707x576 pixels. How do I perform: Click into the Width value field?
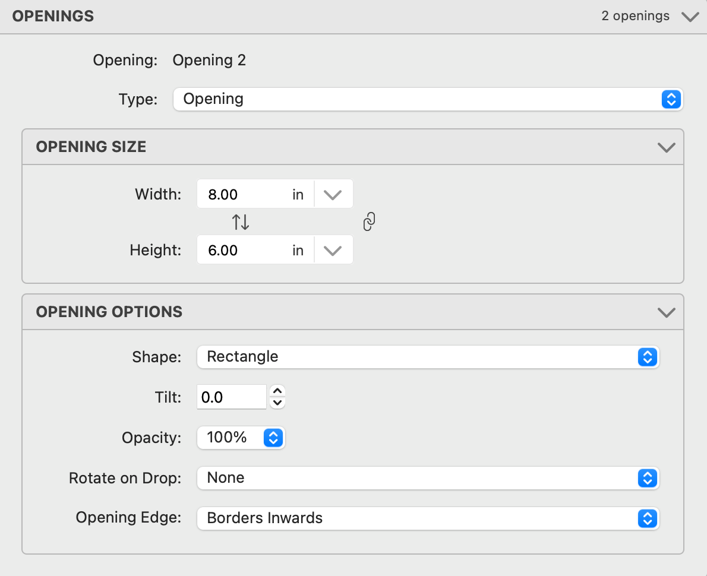(244, 195)
